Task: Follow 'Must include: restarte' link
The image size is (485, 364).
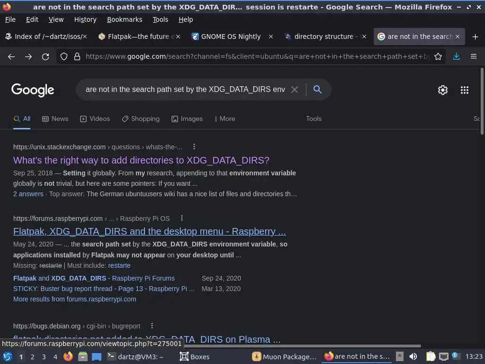Action: coord(119,265)
